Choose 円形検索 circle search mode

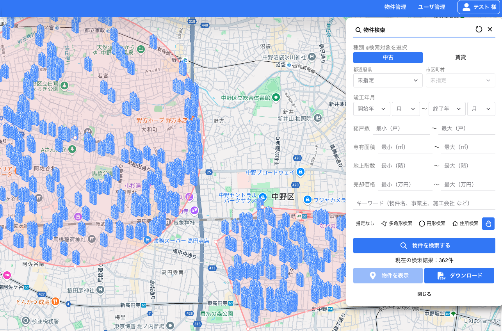click(x=432, y=224)
